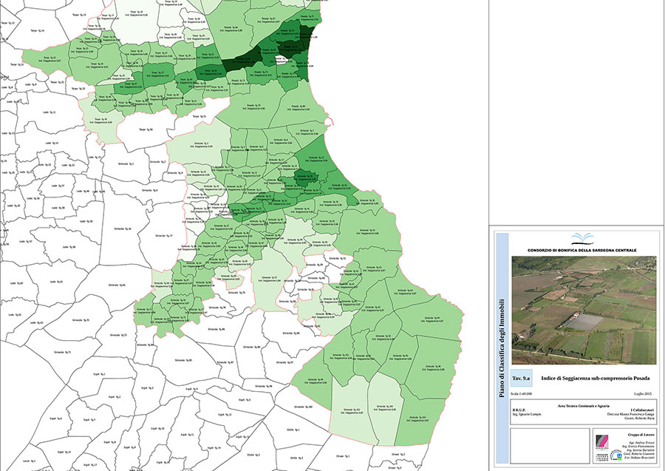Select the light blue 'Tav. 9.a' box
Viewport: 665px width, 471px height.
tap(521, 378)
